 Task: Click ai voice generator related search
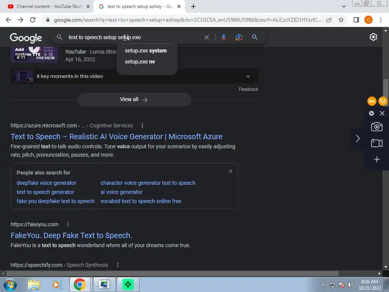click(x=122, y=192)
